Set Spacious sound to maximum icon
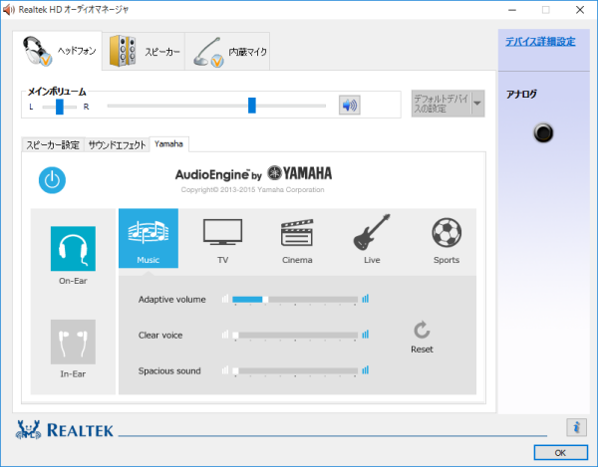The height and width of the screenshot is (467, 598). (x=366, y=370)
